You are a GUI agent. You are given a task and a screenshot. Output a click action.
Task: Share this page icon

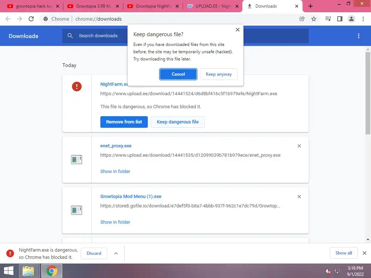[x=302, y=19]
